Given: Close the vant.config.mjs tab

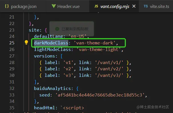Looking at the screenshot, I should point(134,6).
